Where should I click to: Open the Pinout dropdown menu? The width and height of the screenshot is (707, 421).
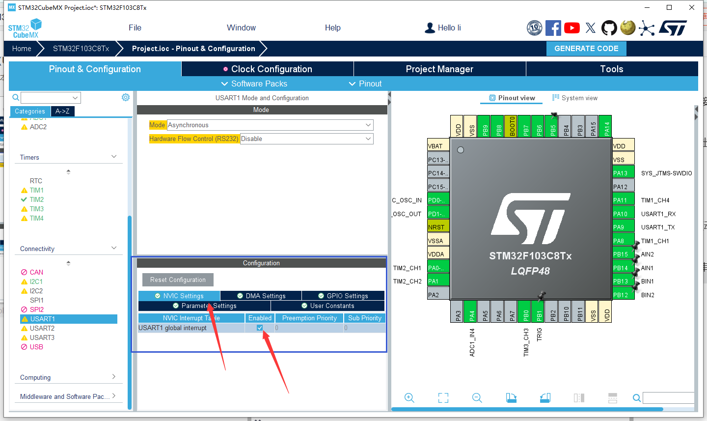click(x=365, y=84)
